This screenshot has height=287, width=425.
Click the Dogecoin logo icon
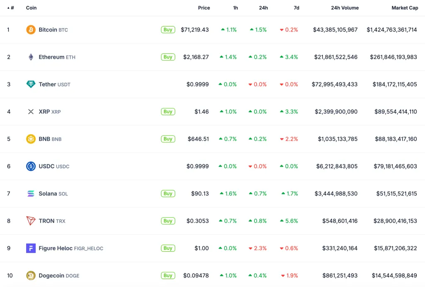(31, 276)
